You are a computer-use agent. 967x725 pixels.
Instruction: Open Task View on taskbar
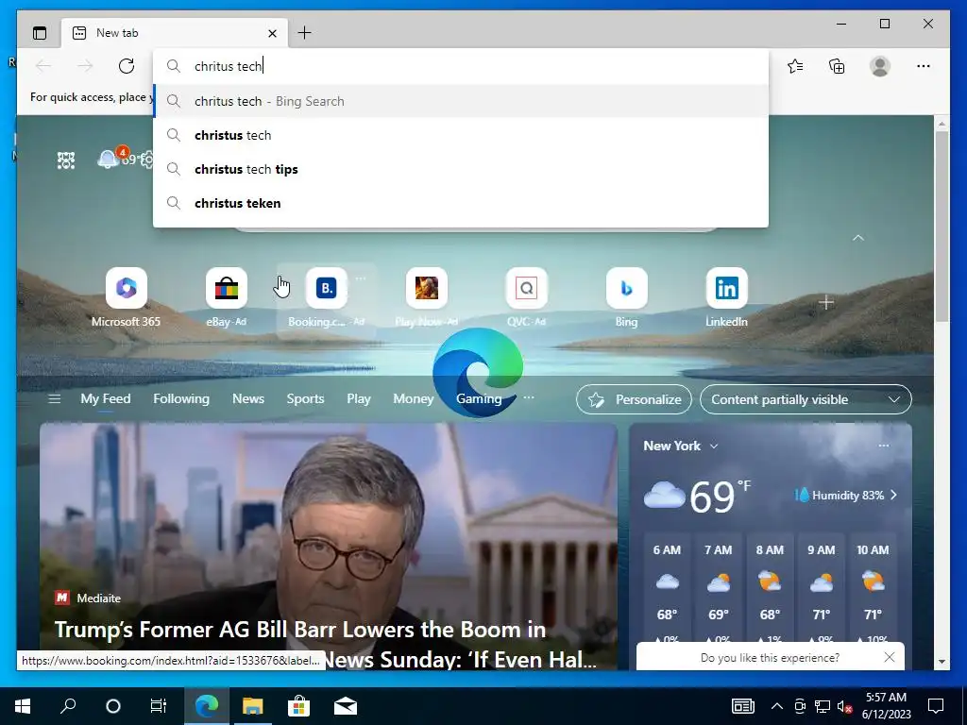(x=159, y=706)
